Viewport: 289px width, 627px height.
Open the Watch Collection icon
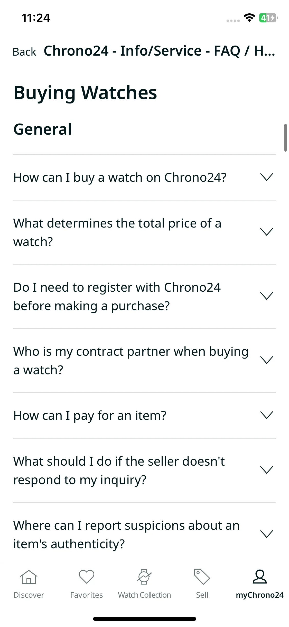144,577
